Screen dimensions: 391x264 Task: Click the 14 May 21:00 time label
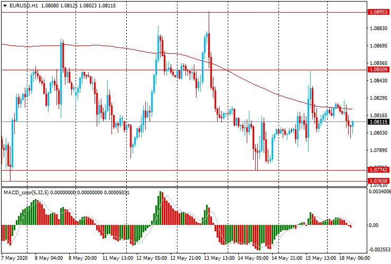click(287, 258)
